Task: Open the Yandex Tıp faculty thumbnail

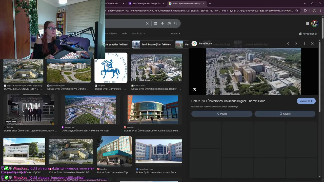Action: 114,151
